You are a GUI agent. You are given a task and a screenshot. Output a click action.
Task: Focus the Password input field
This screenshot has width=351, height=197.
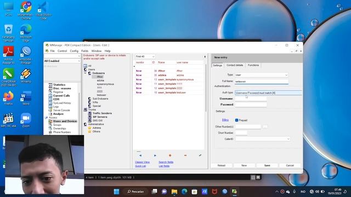pos(251,105)
